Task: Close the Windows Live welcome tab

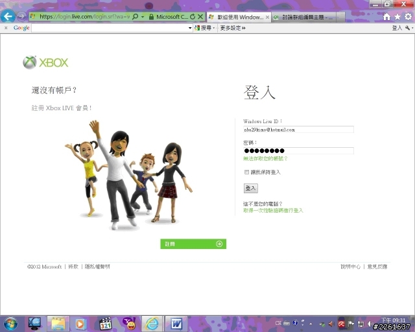Action: point(267,18)
